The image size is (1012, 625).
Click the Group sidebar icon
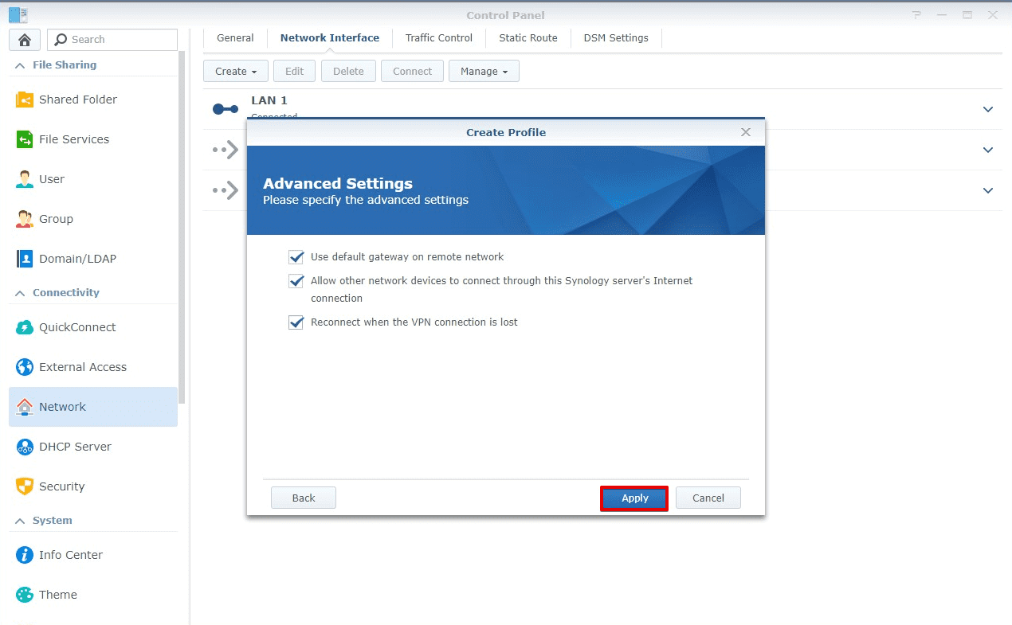click(x=25, y=218)
